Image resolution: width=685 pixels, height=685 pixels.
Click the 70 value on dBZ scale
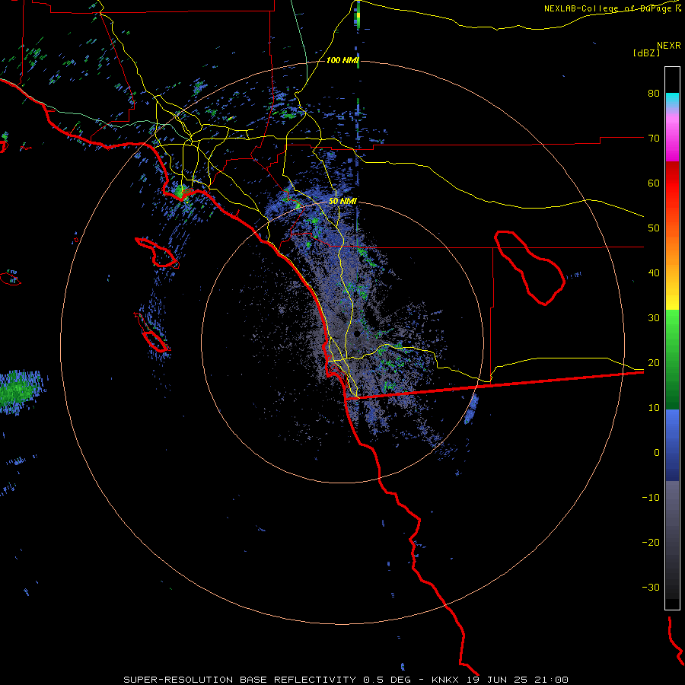tap(654, 138)
